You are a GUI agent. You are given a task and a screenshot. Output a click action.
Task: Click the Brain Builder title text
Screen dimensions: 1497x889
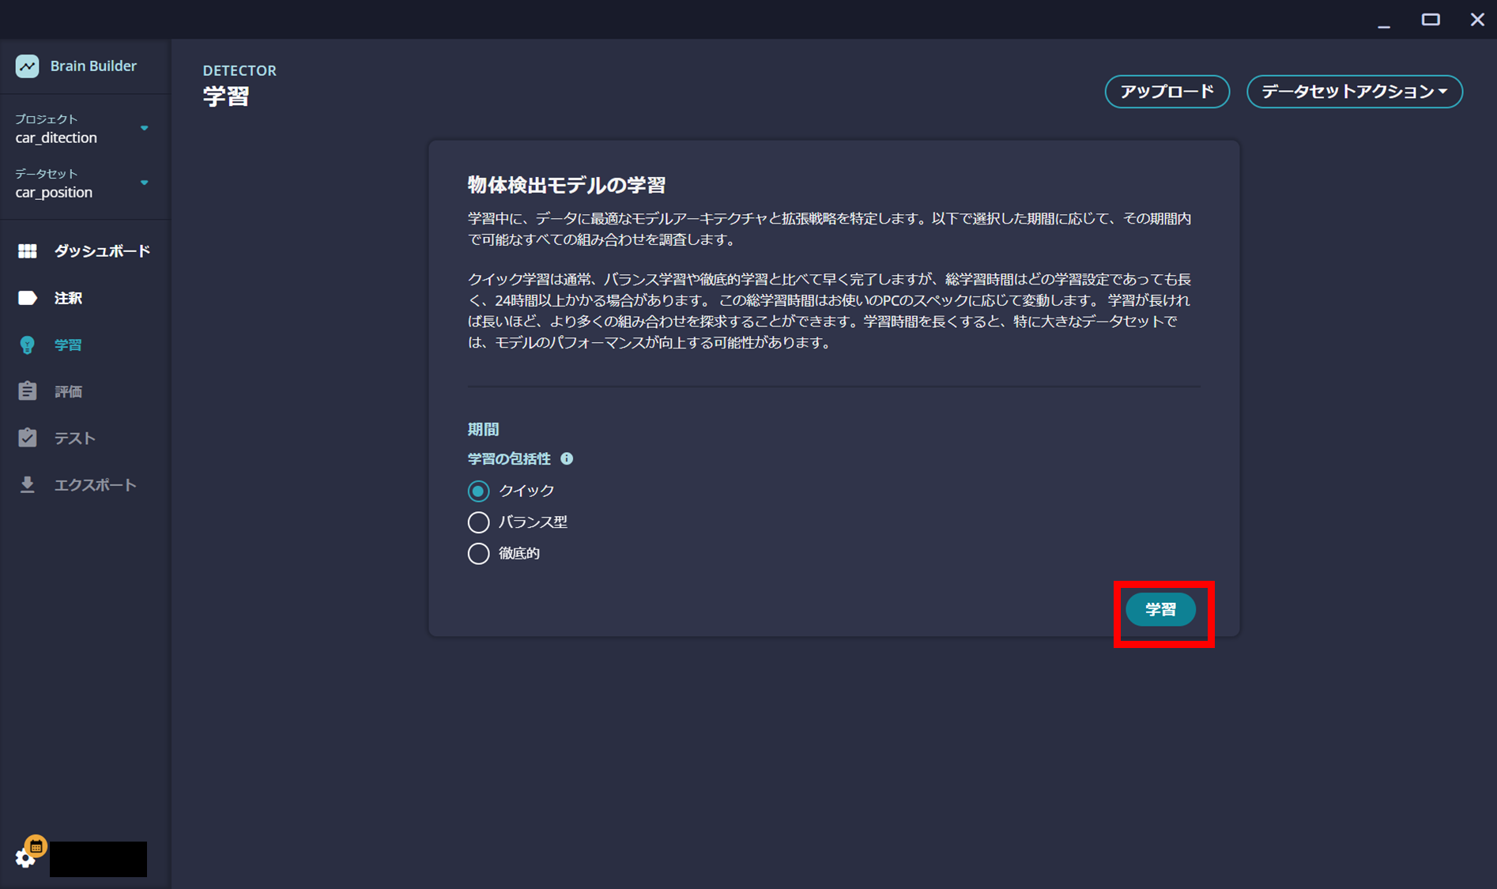point(93,66)
